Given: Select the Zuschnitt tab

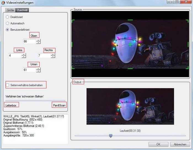Looking at the screenshot, I should click(x=22, y=10).
